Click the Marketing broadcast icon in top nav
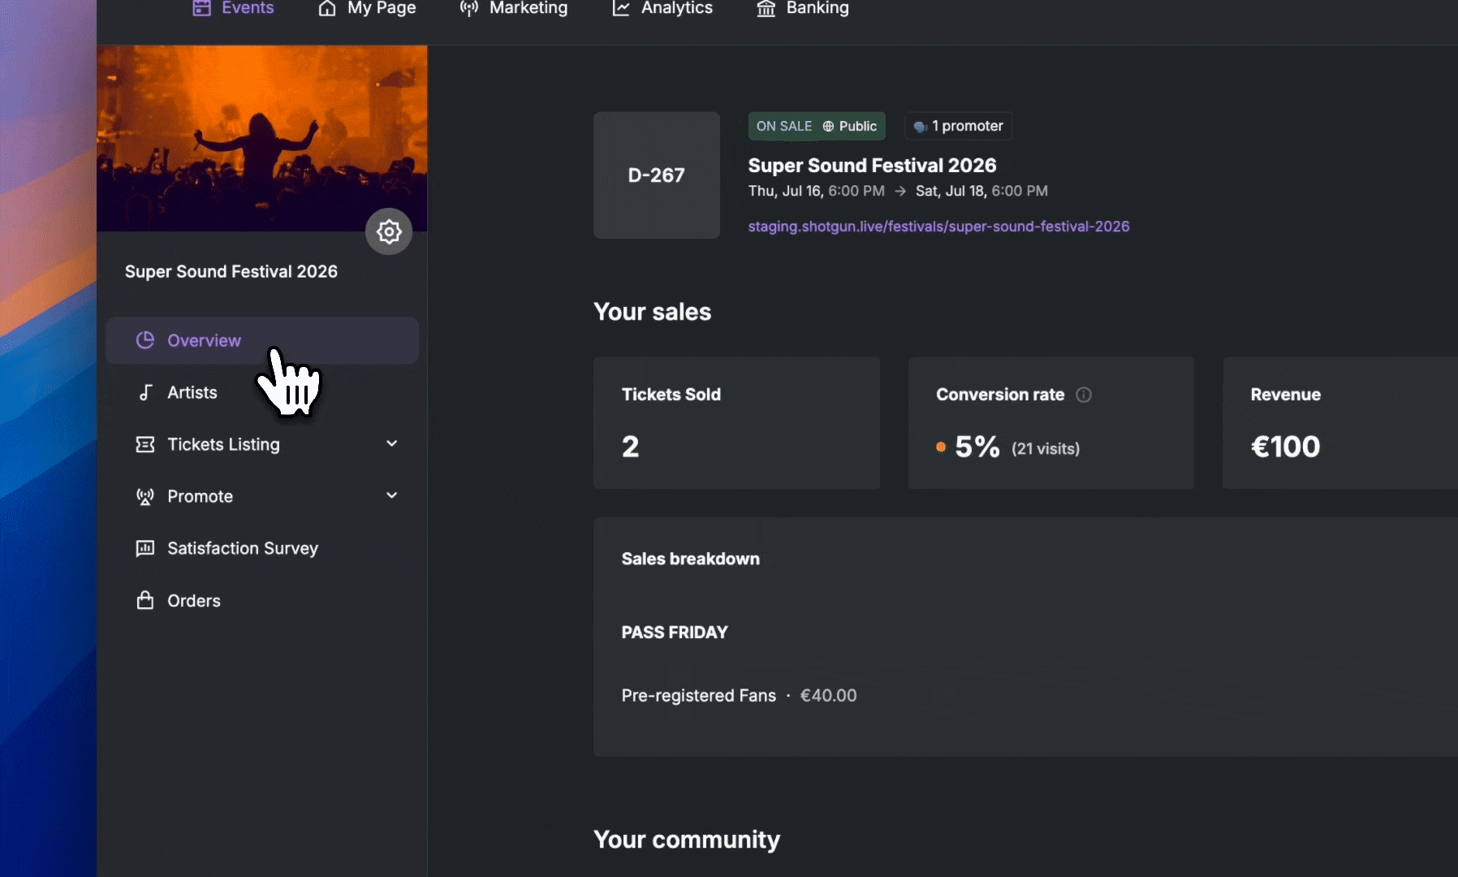This screenshot has width=1458, height=877. [x=469, y=8]
